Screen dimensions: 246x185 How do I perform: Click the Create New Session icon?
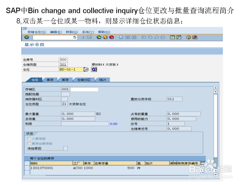click(172, 37)
